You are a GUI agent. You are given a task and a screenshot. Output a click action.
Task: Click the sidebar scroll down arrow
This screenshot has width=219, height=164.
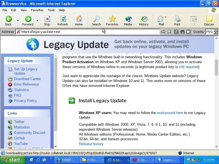tap(56, 147)
